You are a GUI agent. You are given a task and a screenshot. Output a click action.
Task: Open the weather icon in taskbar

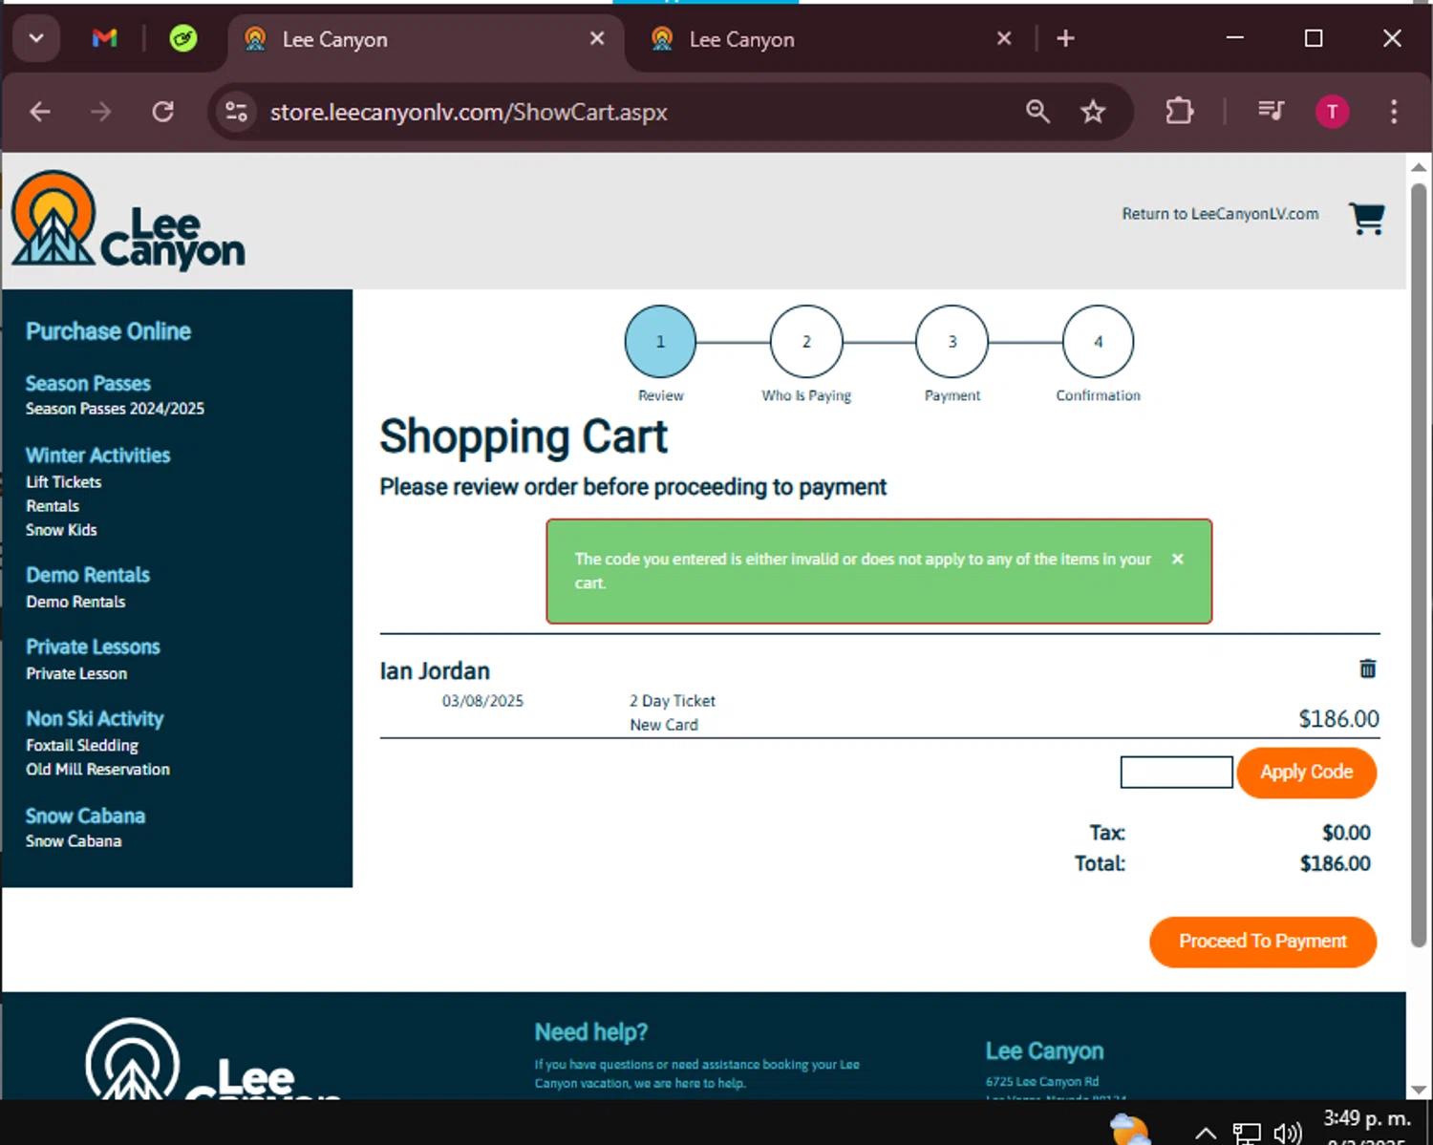[1130, 1130]
